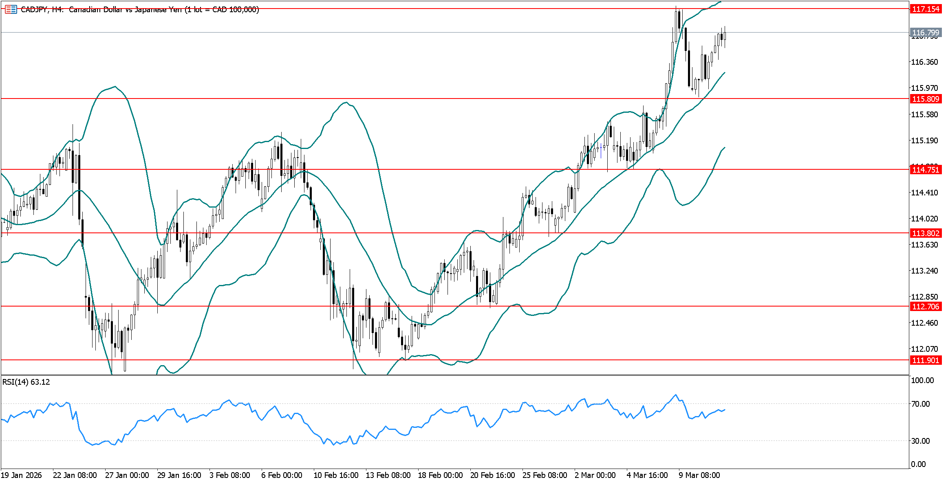
Task: Open the one-click trading panel icon
Action: coord(11,9)
